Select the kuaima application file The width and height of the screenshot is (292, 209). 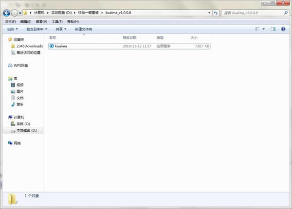pos(129,46)
